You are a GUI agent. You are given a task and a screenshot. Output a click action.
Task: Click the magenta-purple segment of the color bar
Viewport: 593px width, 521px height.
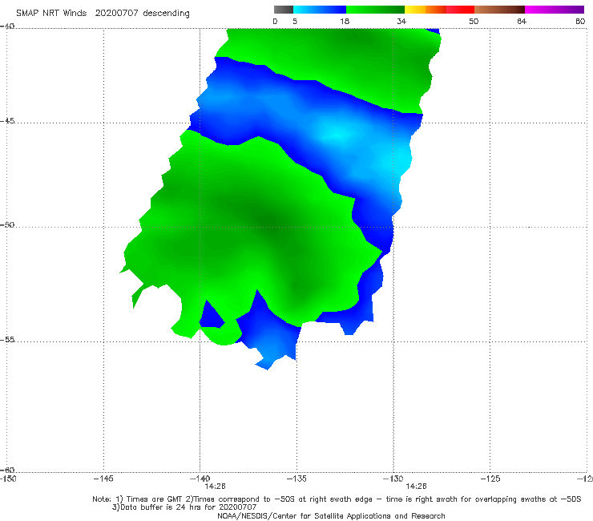(x=555, y=10)
